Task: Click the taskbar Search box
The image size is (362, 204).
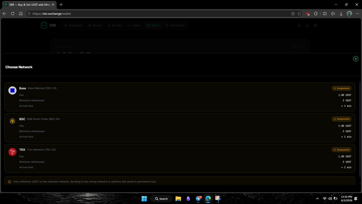Action: tap(161, 199)
